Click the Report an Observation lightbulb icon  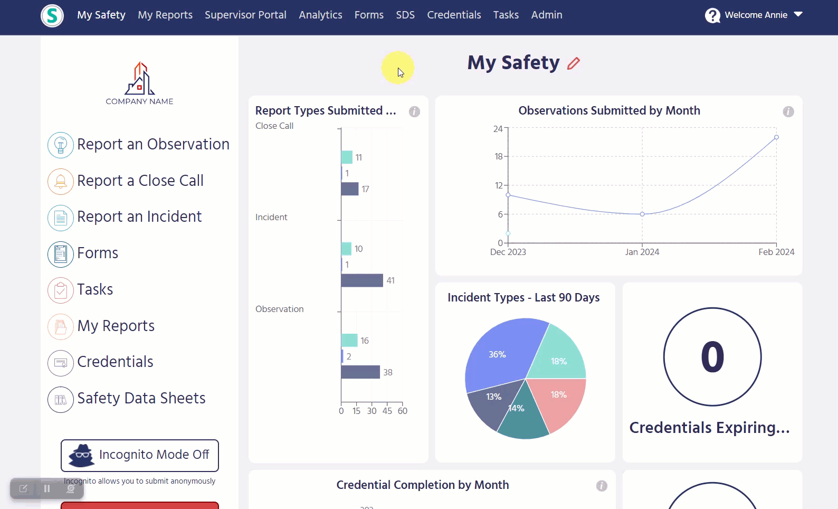point(61,145)
